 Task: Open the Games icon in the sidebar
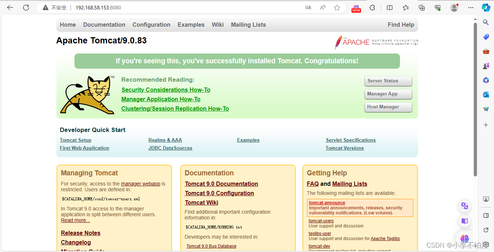coord(486,65)
